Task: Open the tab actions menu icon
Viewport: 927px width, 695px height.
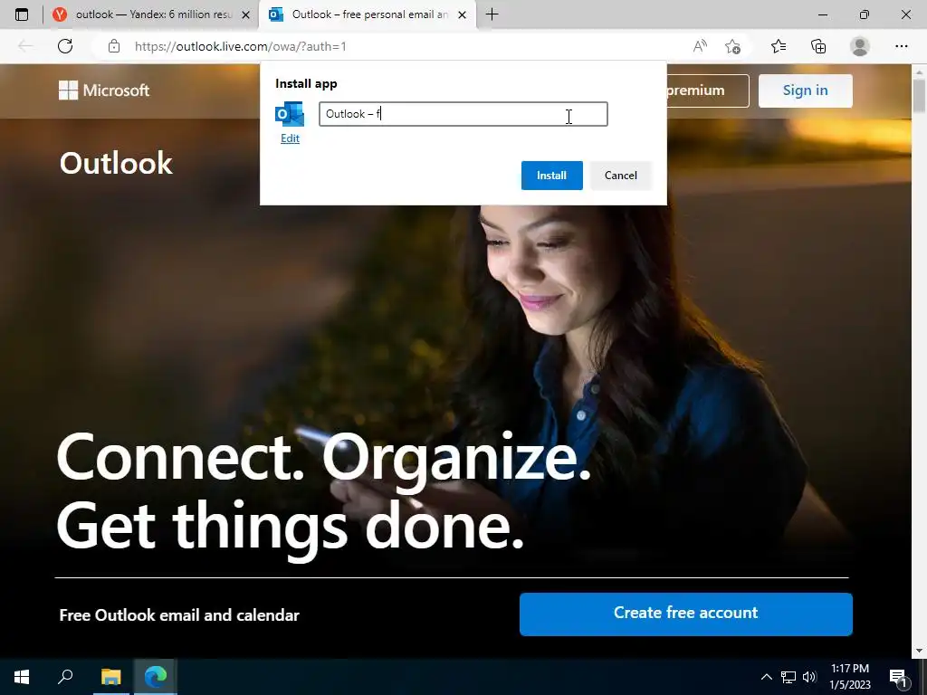Action: (x=22, y=14)
